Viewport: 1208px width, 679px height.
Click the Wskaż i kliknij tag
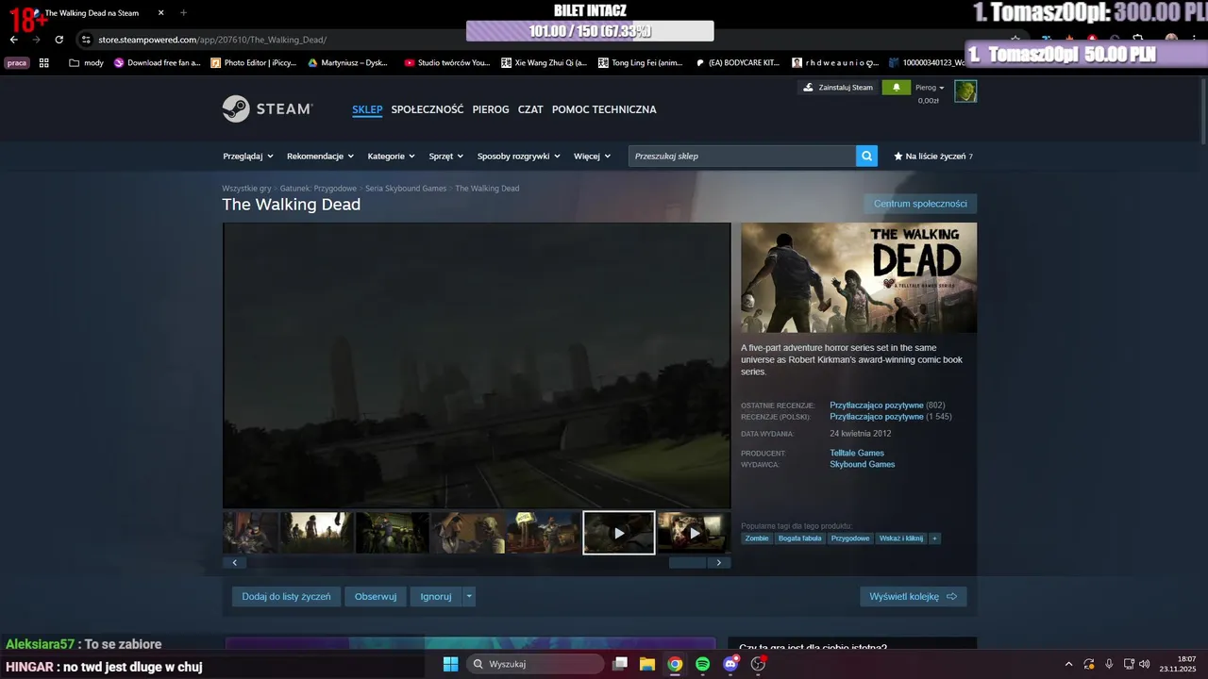click(x=901, y=538)
